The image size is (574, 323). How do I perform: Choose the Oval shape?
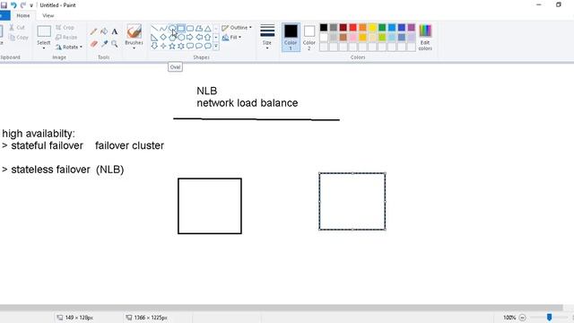click(172, 29)
